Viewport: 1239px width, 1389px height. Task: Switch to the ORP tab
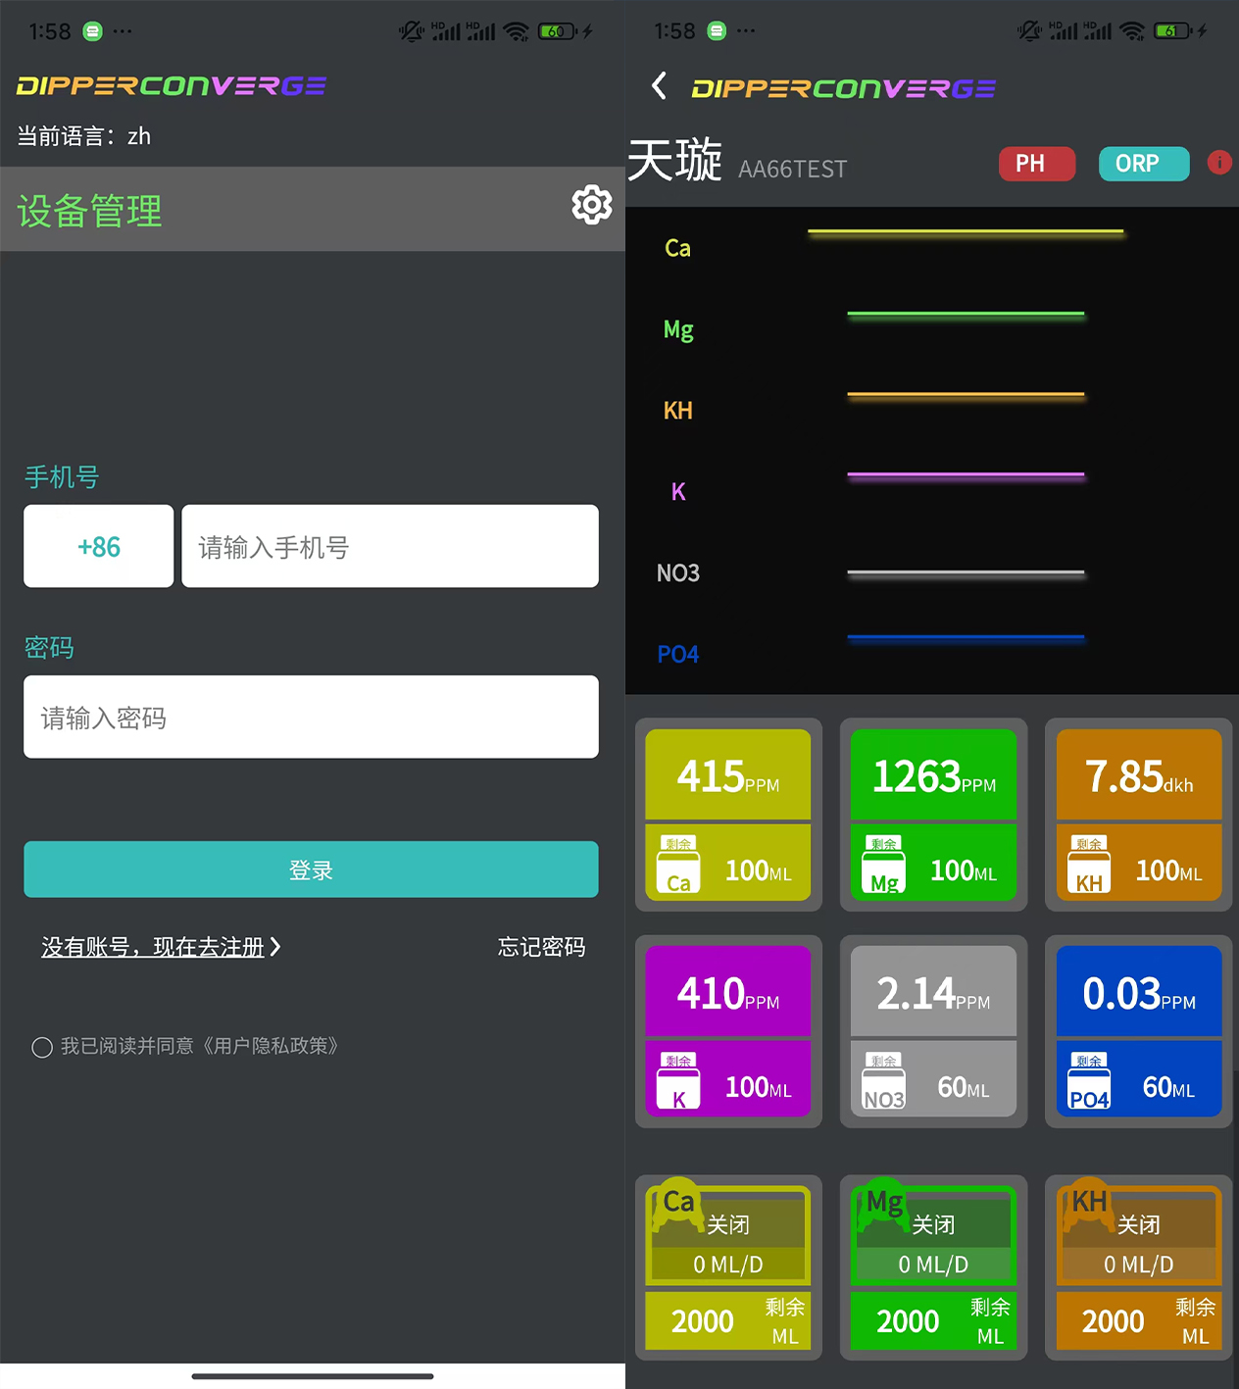coord(1143,164)
